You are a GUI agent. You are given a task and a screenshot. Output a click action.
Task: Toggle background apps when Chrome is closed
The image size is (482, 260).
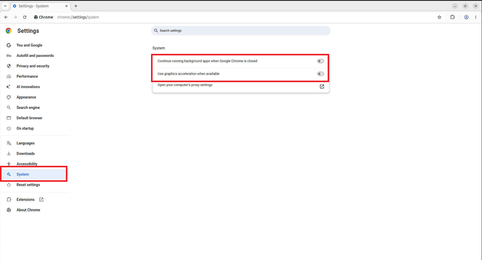coord(320,61)
